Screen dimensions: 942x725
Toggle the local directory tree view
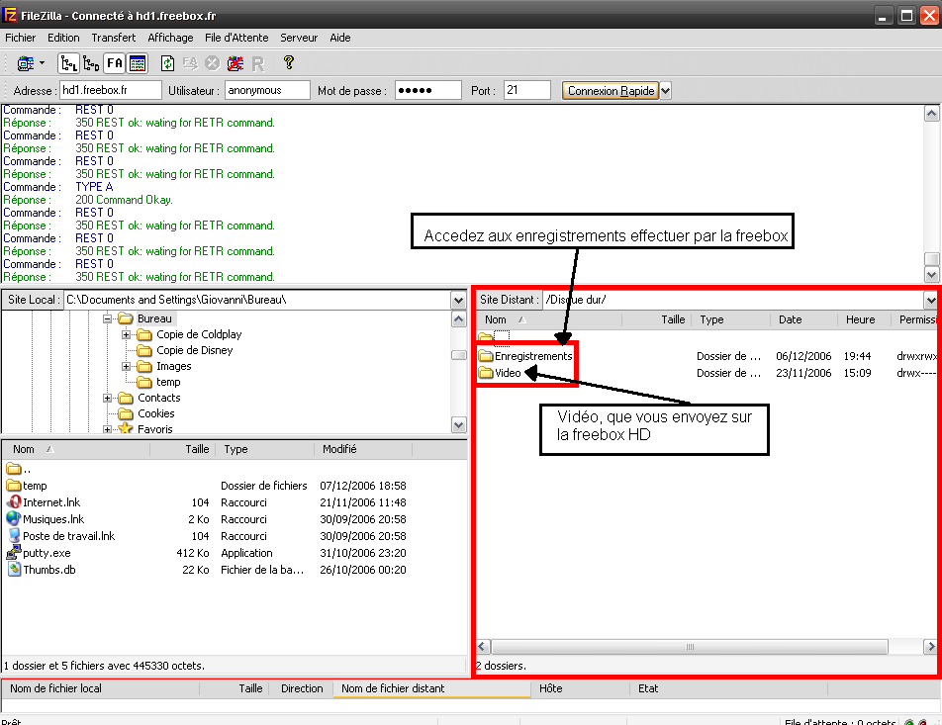click(x=68, y=63)
